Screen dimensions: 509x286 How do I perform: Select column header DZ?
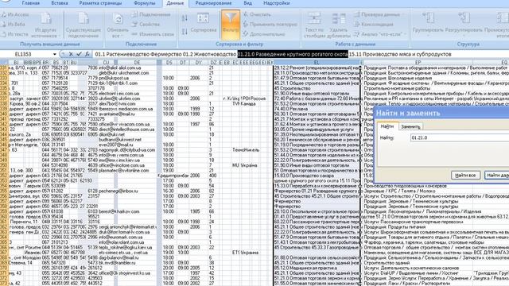(x=213, y=62)
